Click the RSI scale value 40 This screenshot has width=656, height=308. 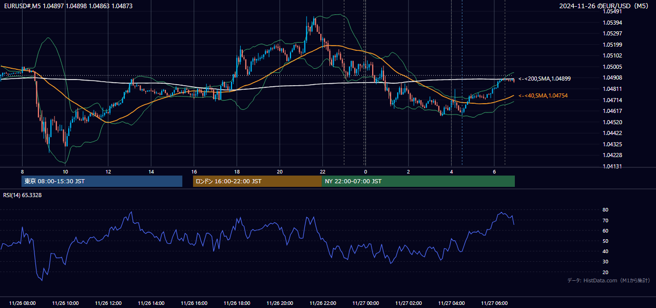point(605,251)
